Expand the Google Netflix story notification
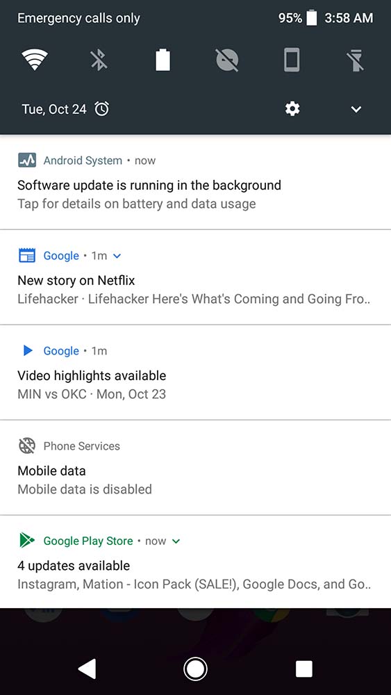The height and width of the screenshot is (695, 391). click(x=117, y=256)
